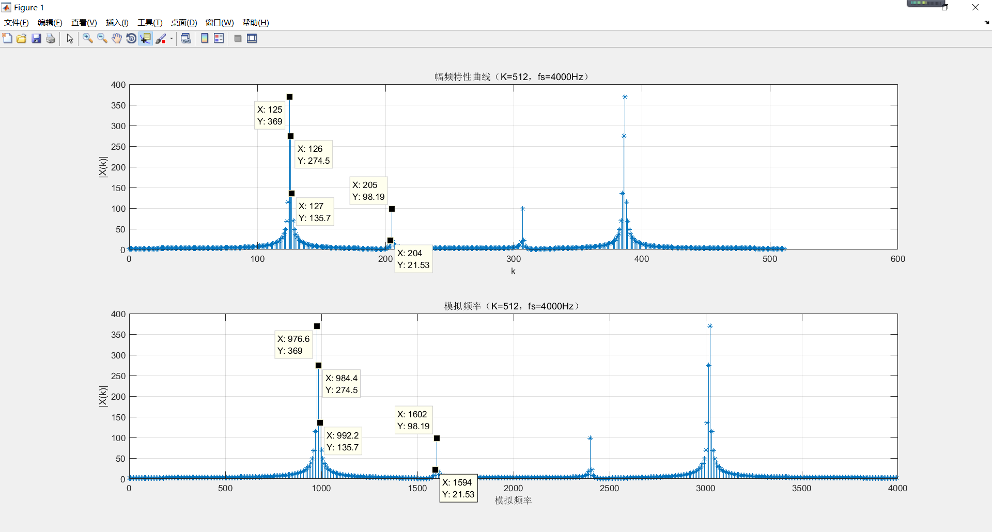Enable the Rotate 3D tool

(131, 38)
